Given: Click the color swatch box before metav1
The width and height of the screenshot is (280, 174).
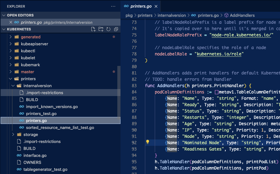Looking at the screenshot, I should 217,92.
